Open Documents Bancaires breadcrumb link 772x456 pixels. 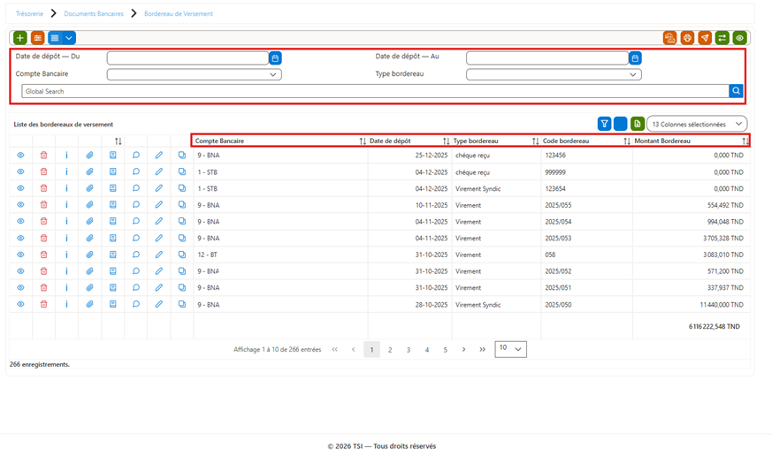(x=94, y=14)
